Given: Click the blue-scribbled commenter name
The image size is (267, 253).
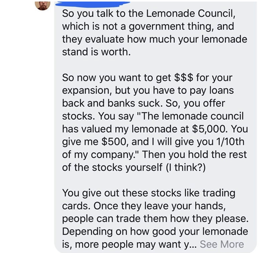Looking at the screenshot, I should tap(93, 4).
